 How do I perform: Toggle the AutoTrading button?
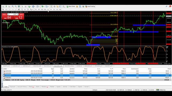90,6
